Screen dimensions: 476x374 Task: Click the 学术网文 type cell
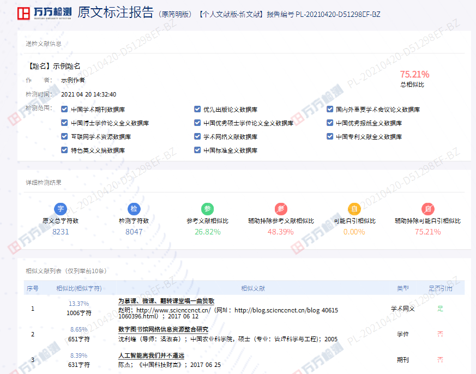pos(403,309)
